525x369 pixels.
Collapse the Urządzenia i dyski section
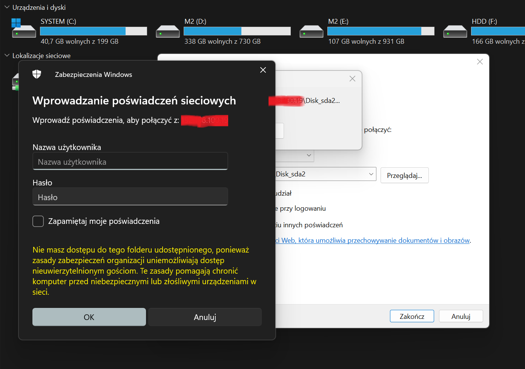point(7,7)
